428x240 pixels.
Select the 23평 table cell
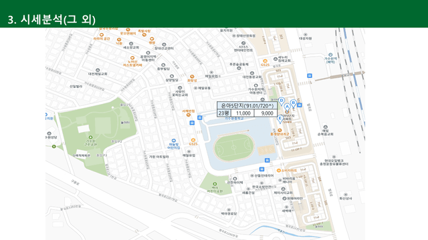click(x=224, y=113)
